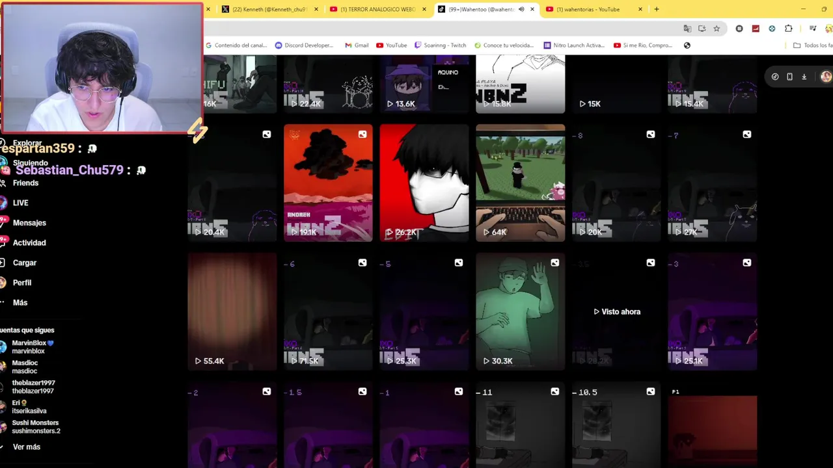Open the post labeled -10.5
Screen dimensions: 833x468
tap(617, 425)
